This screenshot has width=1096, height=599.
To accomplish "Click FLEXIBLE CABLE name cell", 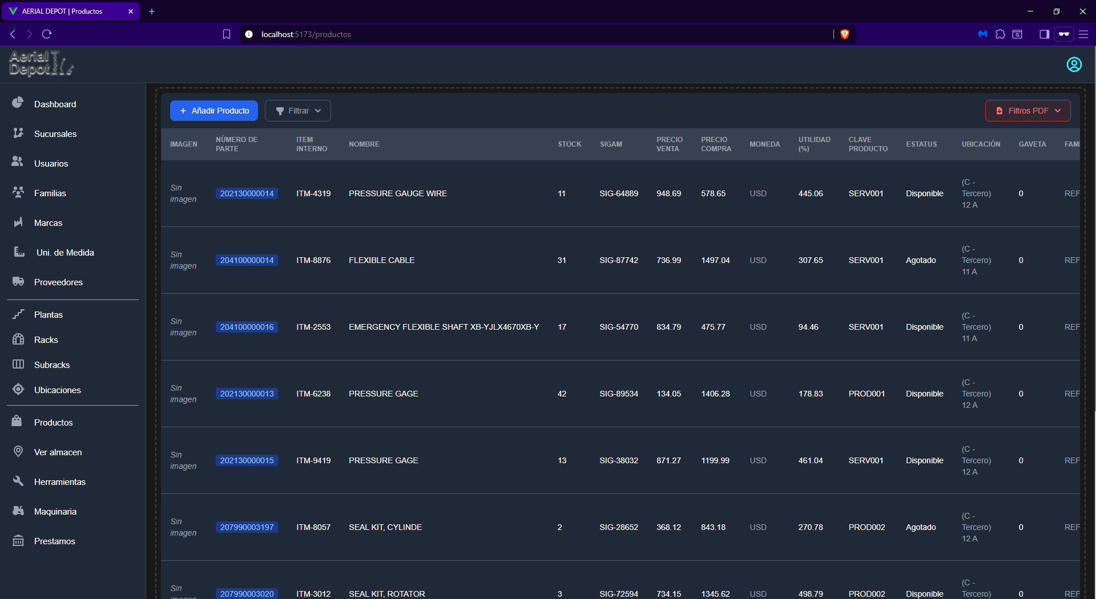I will (381, 260).
